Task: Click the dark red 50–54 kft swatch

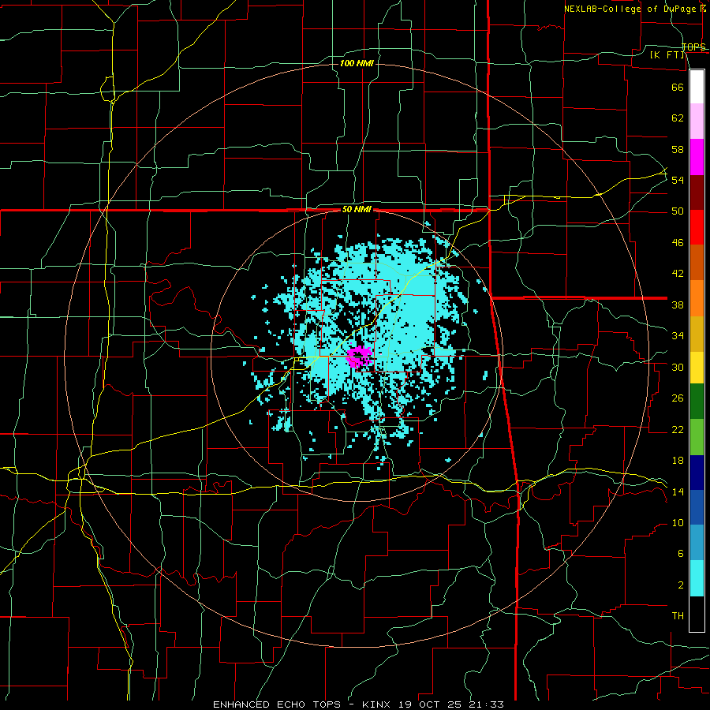Action: tap(697, 192)
